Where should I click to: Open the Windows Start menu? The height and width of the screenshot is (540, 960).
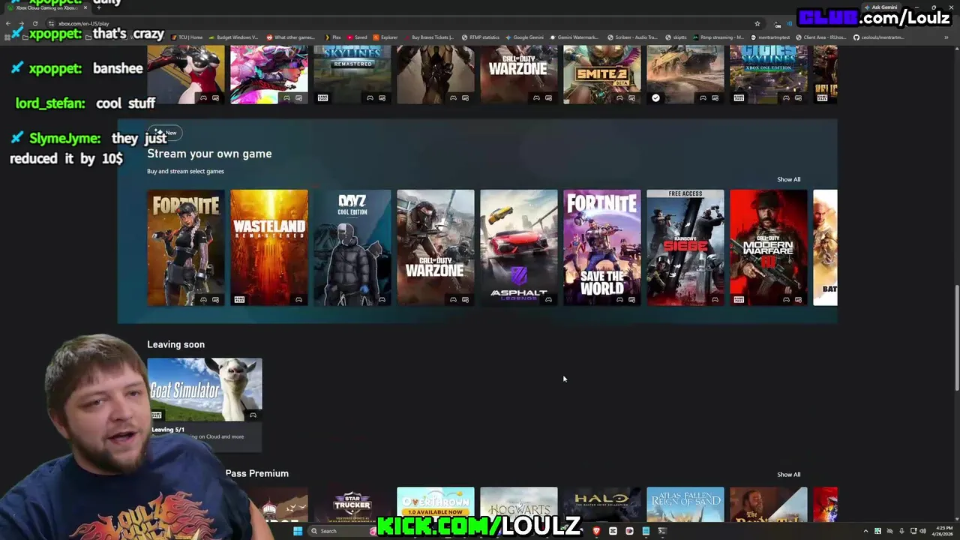[x=298, y=531]
